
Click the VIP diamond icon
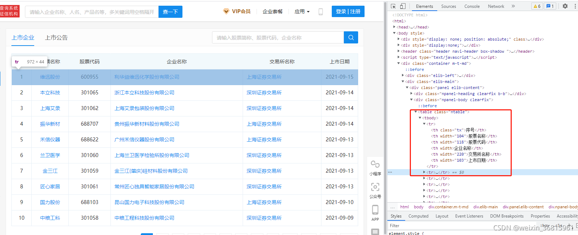[226, 11]
